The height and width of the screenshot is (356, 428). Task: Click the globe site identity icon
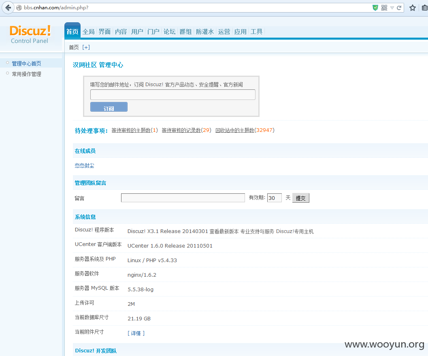(x=19, y=8)
